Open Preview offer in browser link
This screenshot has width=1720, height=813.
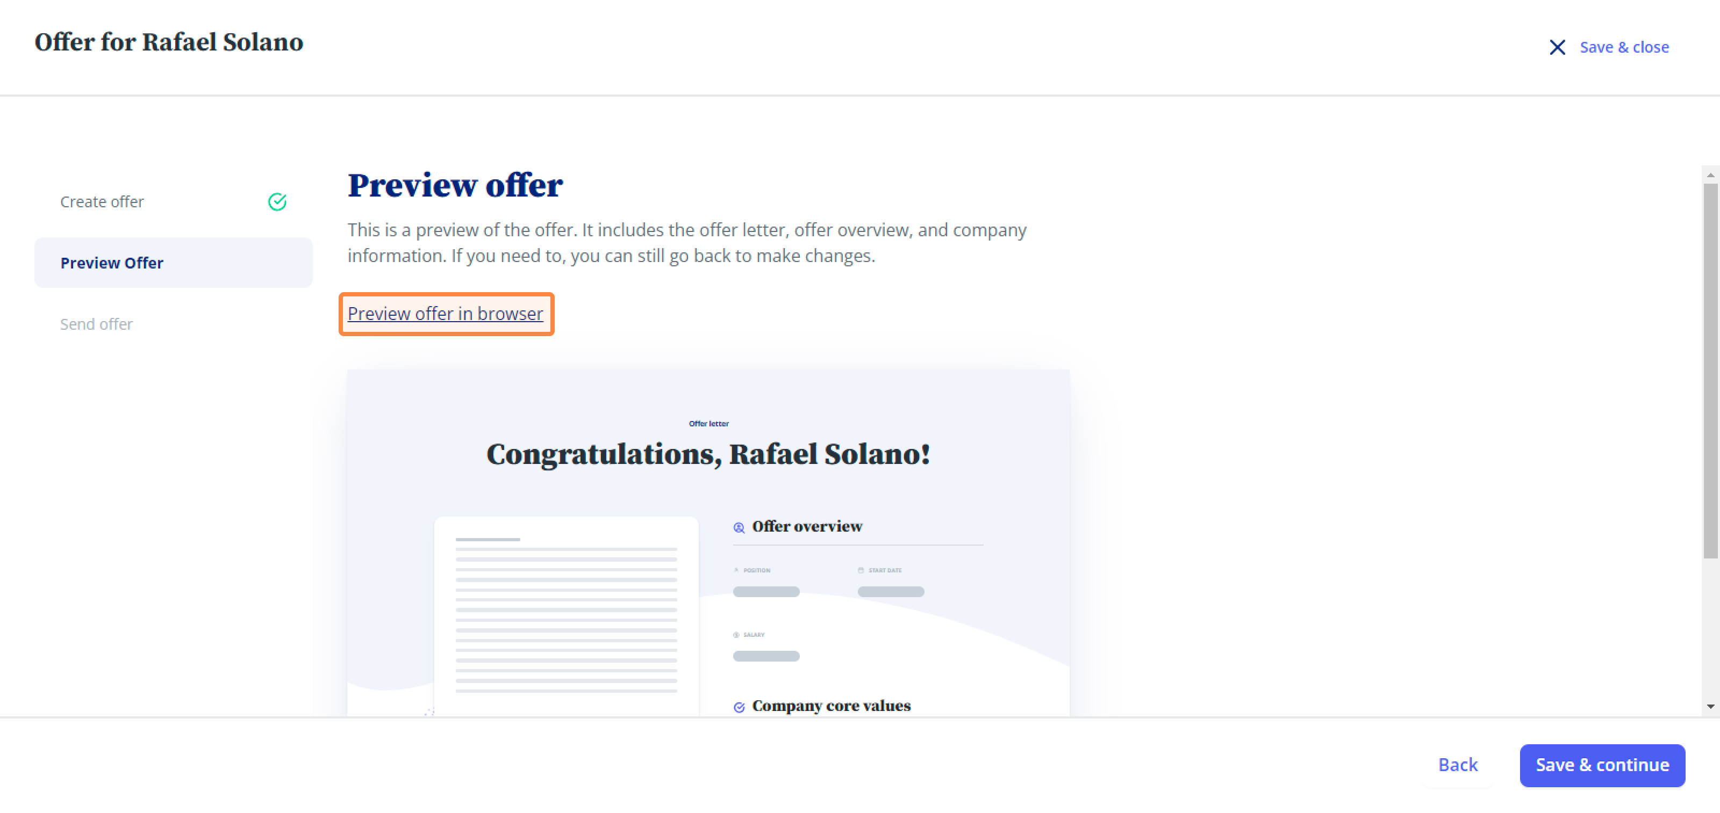click(x=446, y=314)
